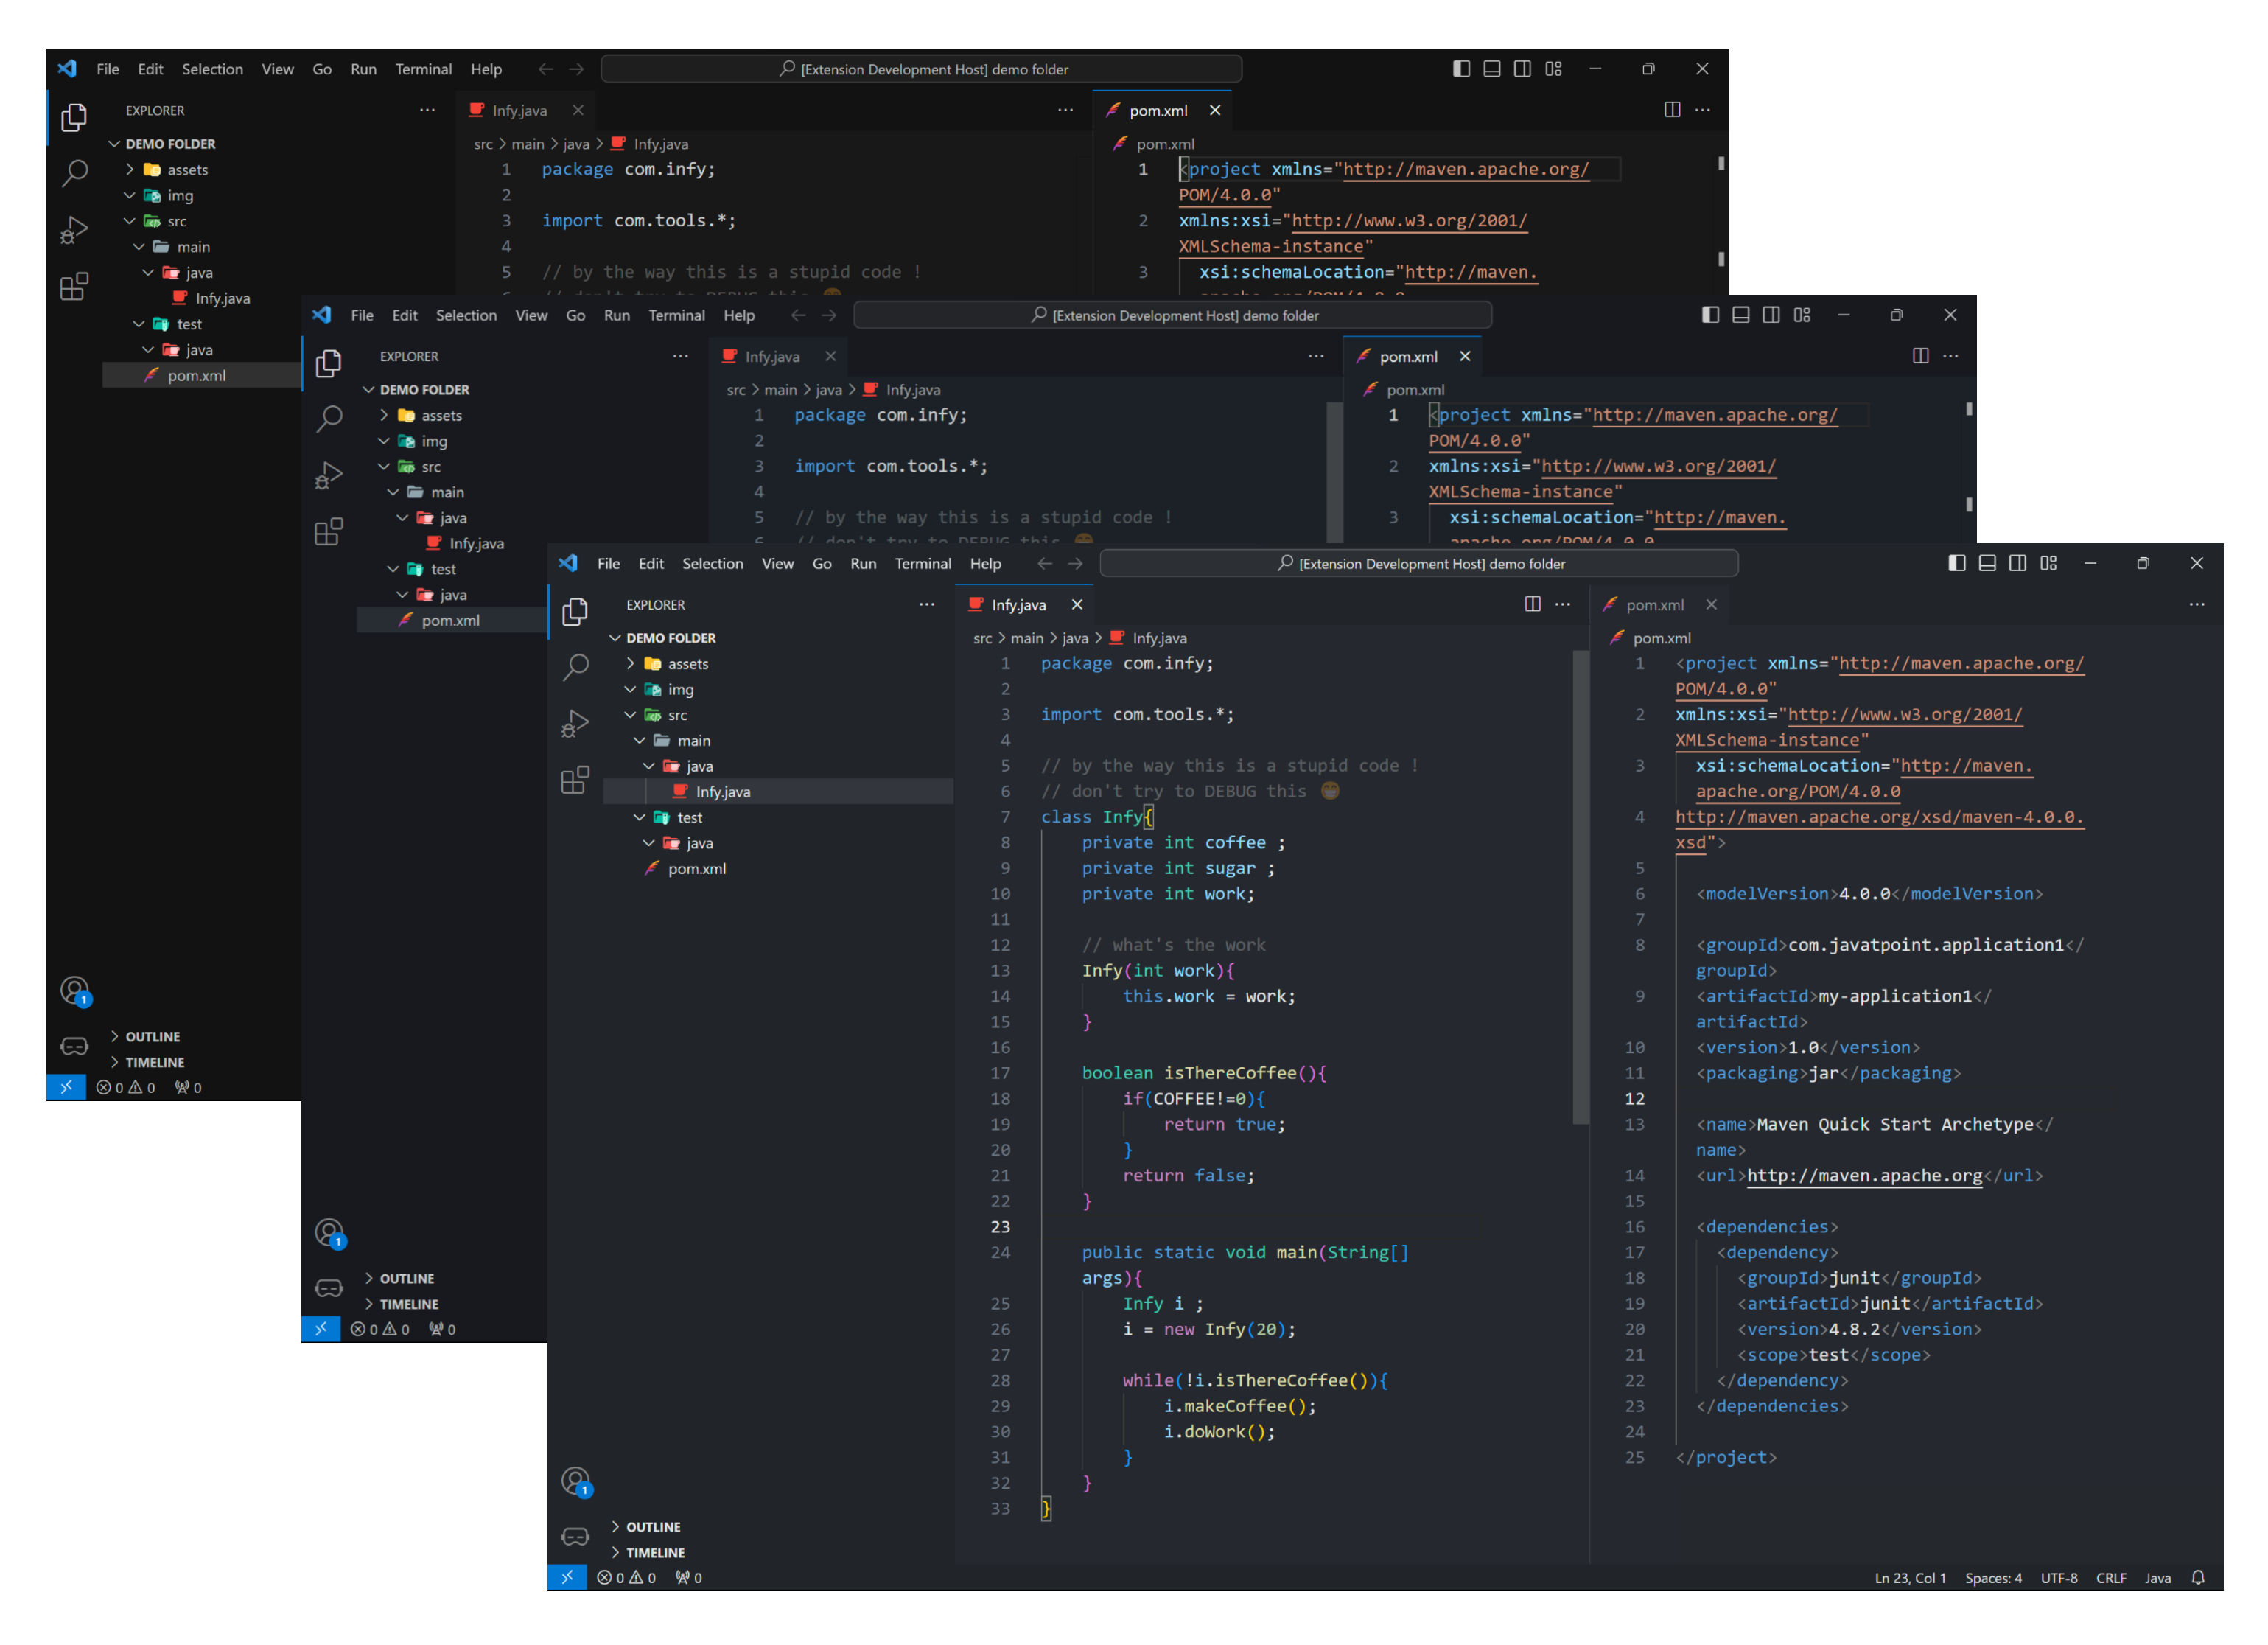Open Run and Debug in frontmost window
The height and width of the screenshot is (1645, 2268).
click(575, 723)
